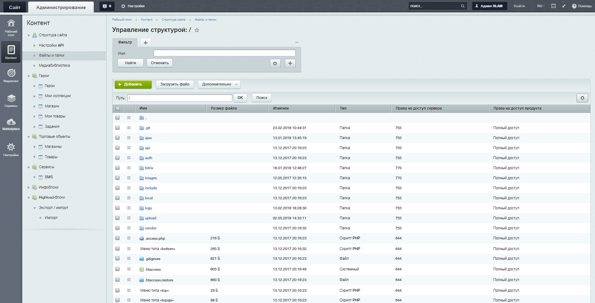Screen dimensions: 595x303
Task: Expand the Медиабиблиотека tree node
Action: [x=34, y=65]
